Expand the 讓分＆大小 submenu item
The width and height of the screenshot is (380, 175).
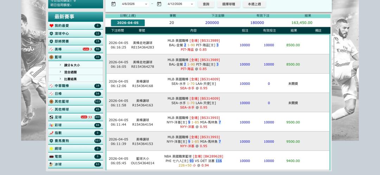[72, 65]
